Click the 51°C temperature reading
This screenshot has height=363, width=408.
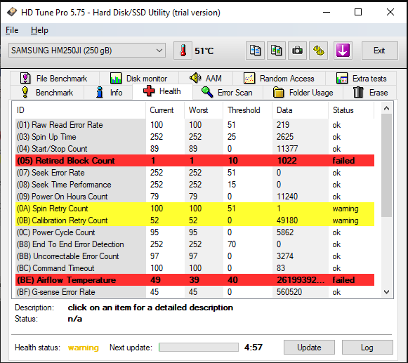pos(204,51)
